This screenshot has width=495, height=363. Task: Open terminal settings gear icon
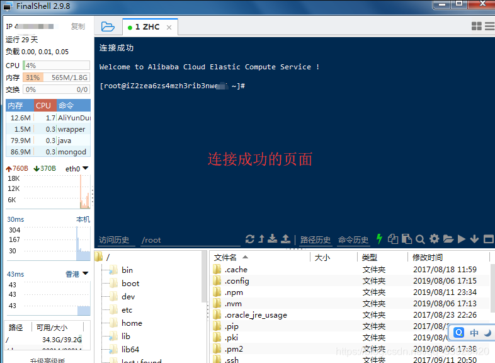[x=435, y=239]
